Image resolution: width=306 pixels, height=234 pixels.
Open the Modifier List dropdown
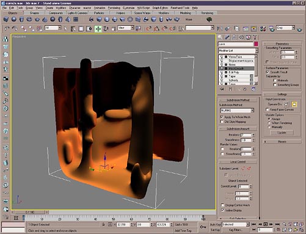(238, 51)
